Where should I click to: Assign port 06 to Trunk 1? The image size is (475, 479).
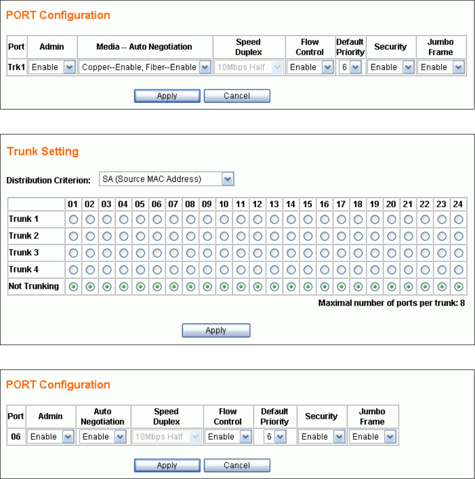pyautogui.click(x=157, y=219)
